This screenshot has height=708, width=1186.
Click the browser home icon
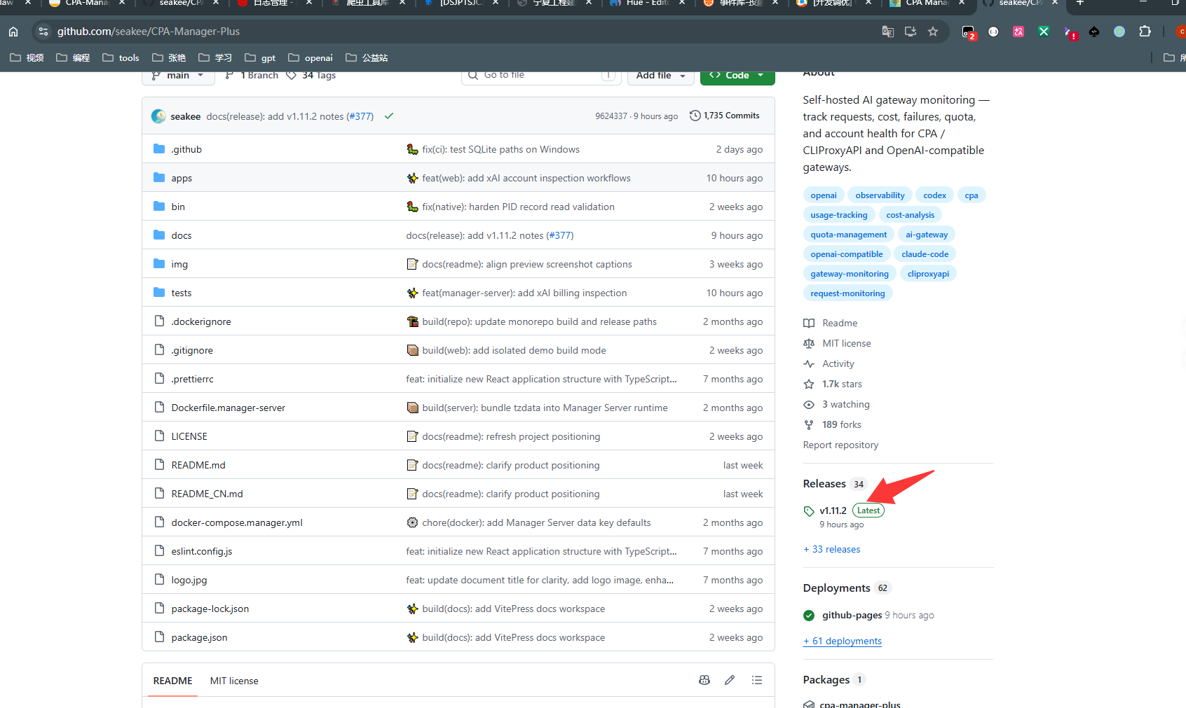(13, 32)
